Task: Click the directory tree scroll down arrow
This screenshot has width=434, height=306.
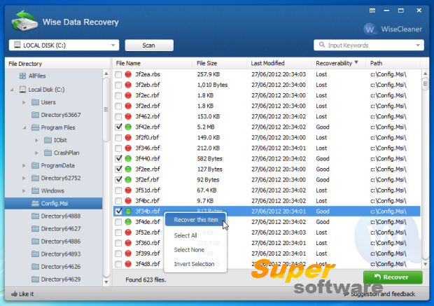Action: [x=106, y=282]
